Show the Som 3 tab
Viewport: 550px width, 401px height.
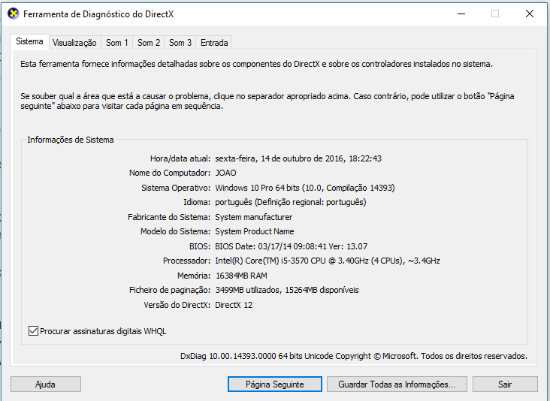(180, 43)
